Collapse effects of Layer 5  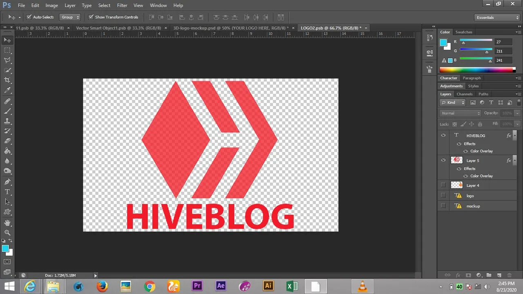pyautogui.click(x=514, y=160)
